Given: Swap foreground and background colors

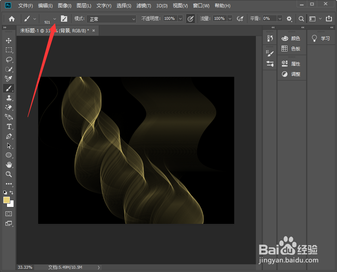Looking at the screenshot, I should point(11,193).
